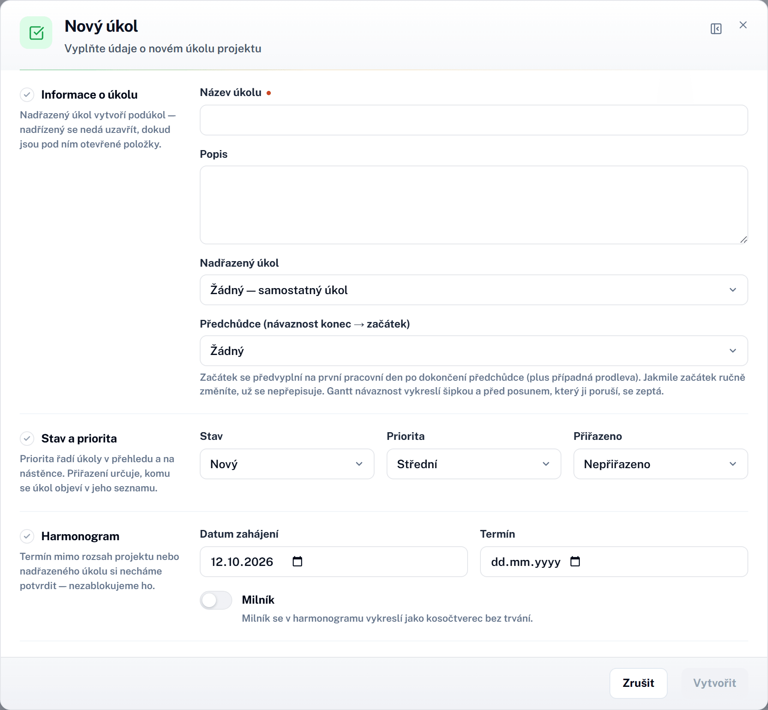The width and height of the screenshot is (768, 710).
Task: Click the Popis textarea resize handle
Action: pyautogui.click(x=744, y=240)
